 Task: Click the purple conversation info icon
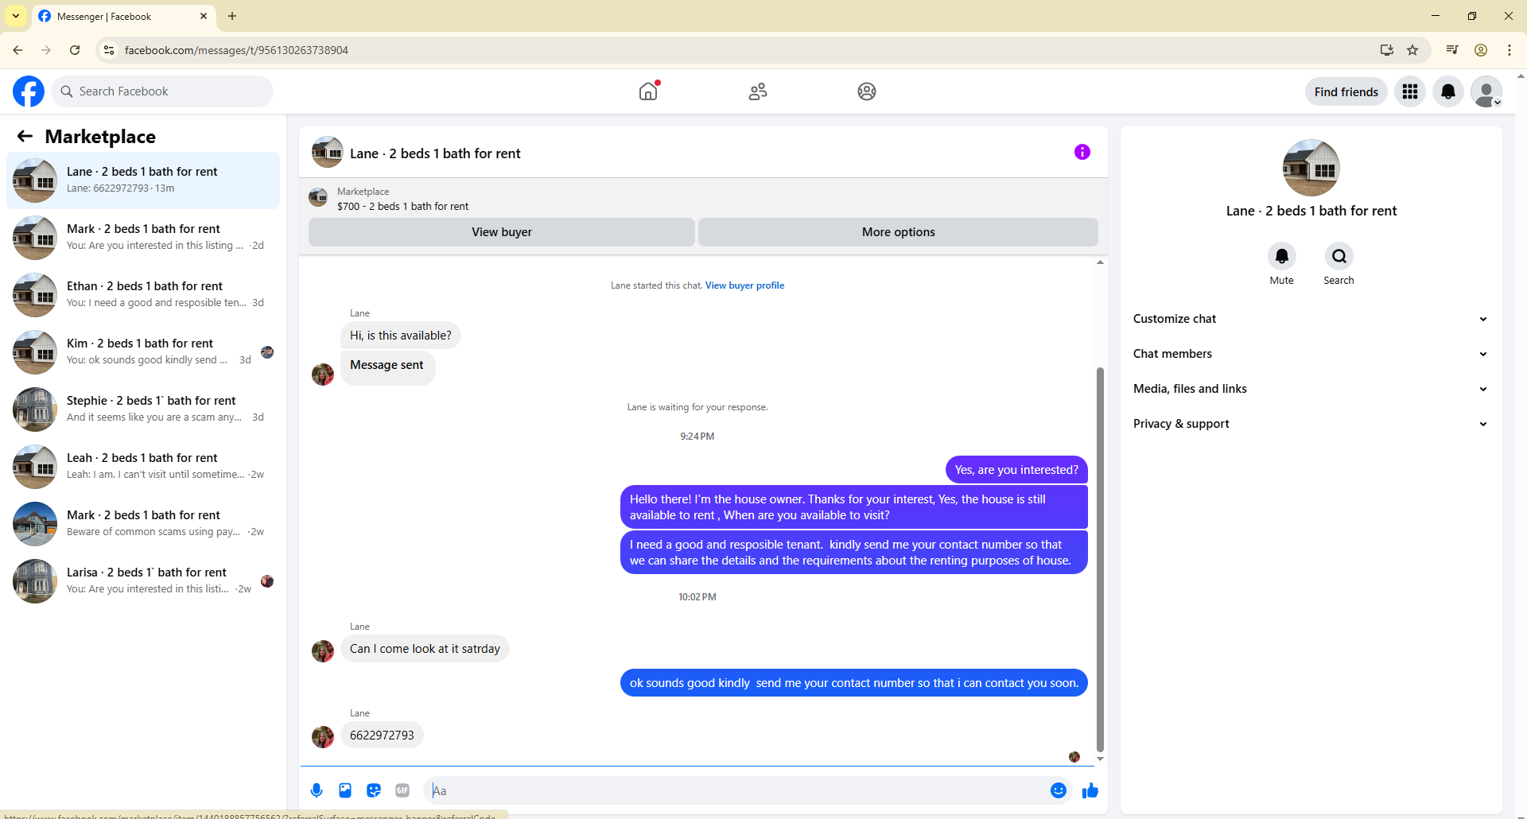tap(1082, 152)
